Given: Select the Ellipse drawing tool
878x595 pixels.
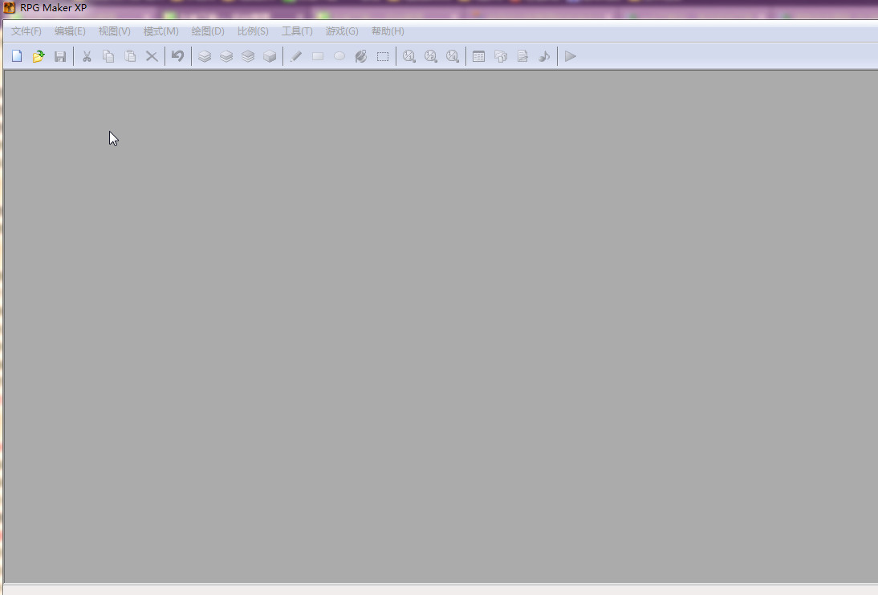Looking at the screenshot, I should [339, 56].
